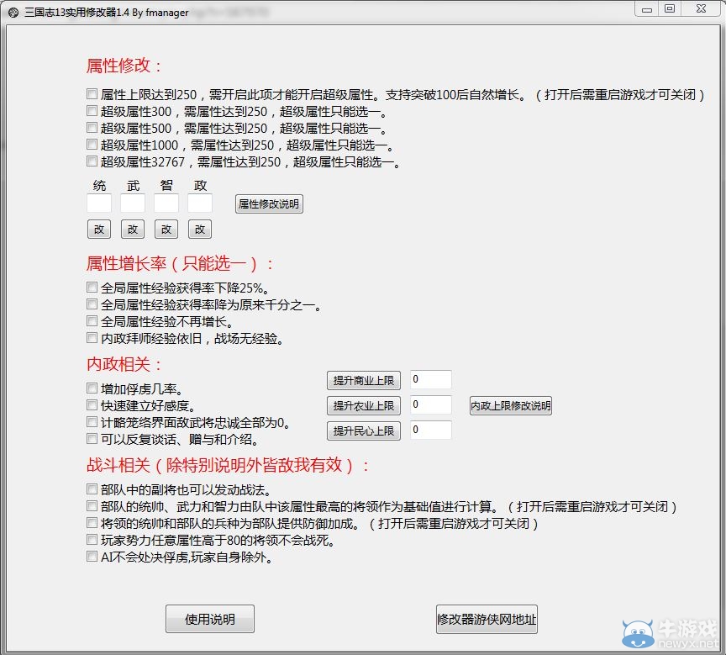Maximize the trainer window
This screenshot has width=726, height=655.
[670, 9]
